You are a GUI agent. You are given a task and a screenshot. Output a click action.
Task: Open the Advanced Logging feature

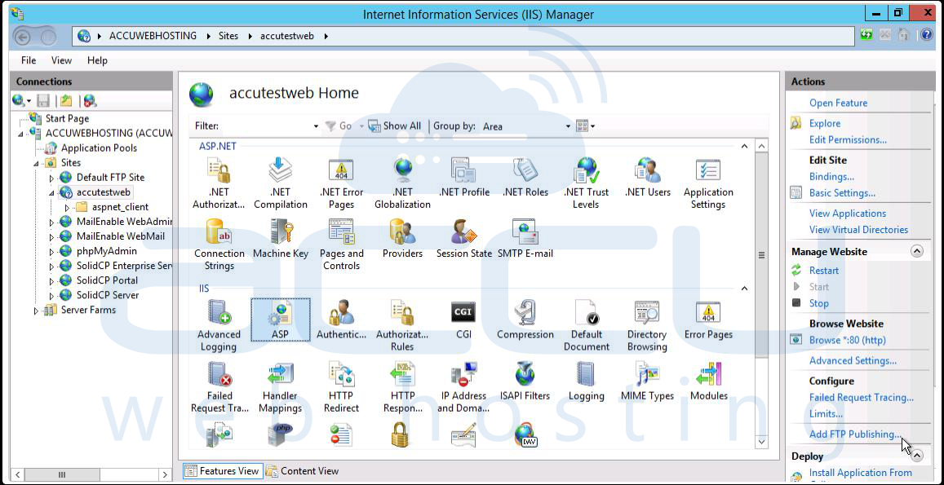[219, 325]
